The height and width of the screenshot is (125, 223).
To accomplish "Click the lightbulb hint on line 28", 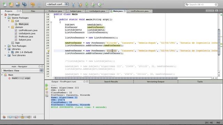I will 48,51.
